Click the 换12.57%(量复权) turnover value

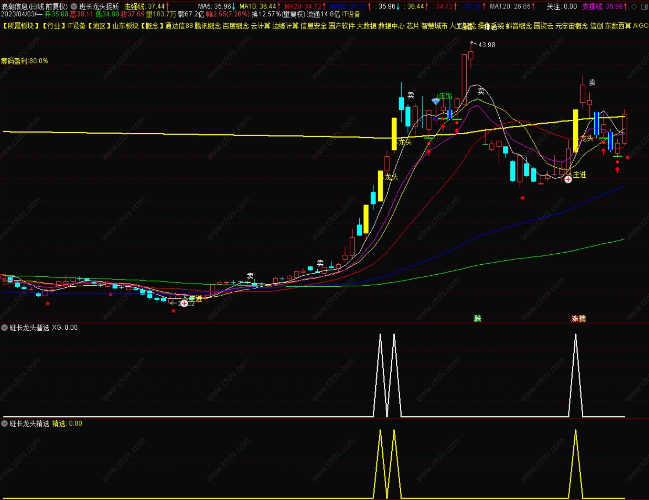click(x=278, y=14)
